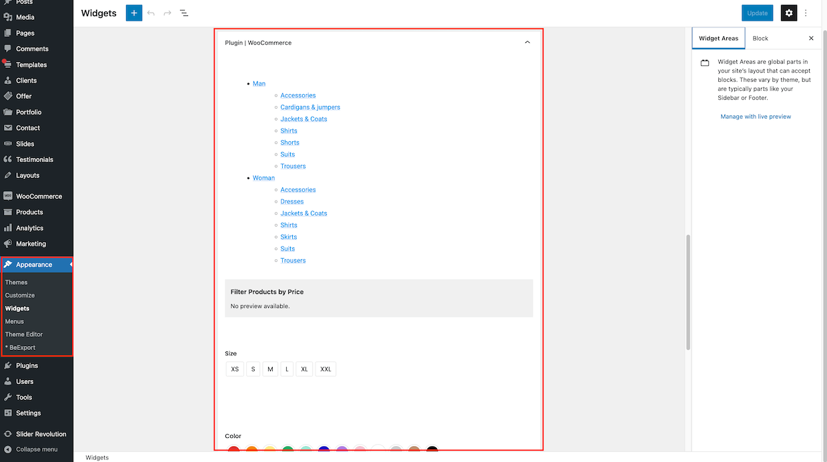Click the Skirts category link
The width and height of the screenshot is (827, 462).
289,237
